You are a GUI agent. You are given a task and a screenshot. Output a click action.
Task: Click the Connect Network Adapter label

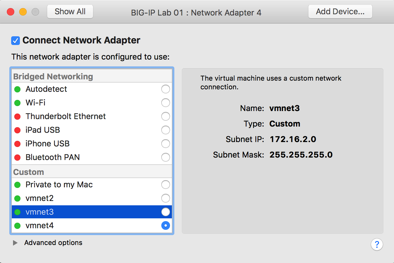pos(82,40)
